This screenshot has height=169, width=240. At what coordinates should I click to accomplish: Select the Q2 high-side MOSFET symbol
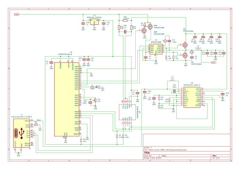[x=185, y=45]
